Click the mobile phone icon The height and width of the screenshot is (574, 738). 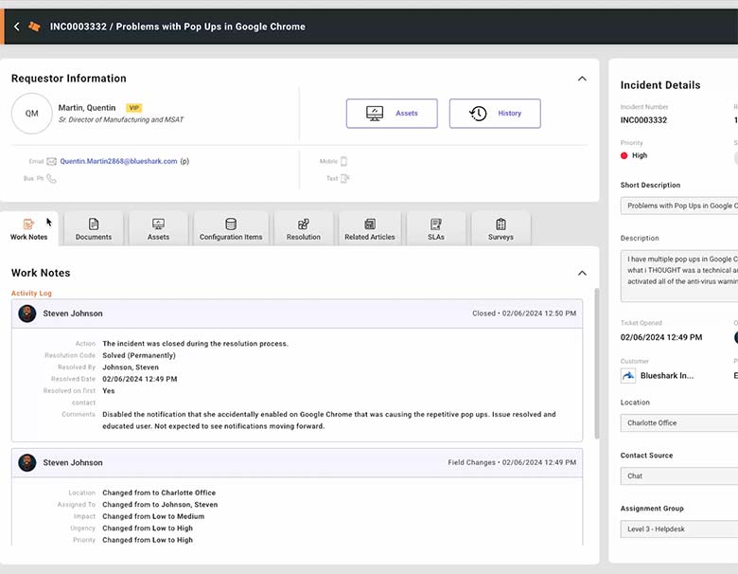pos(343,161)
